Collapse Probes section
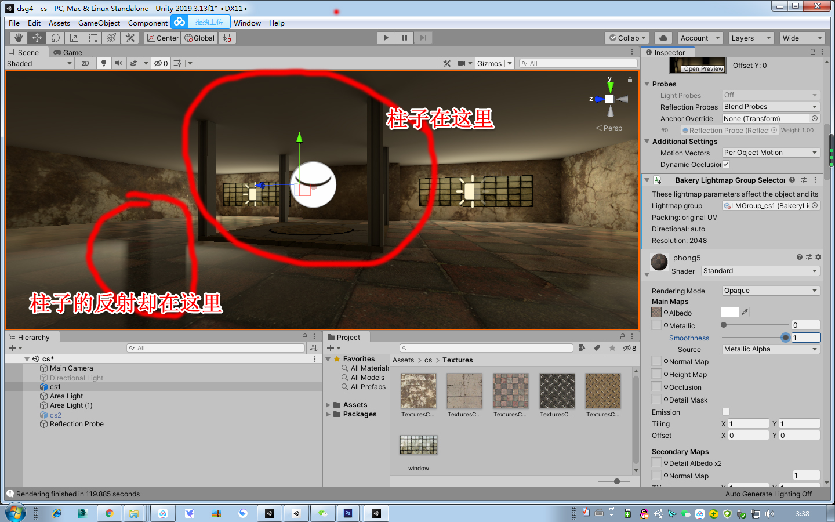The image size is (835, 522). (647, 84)
